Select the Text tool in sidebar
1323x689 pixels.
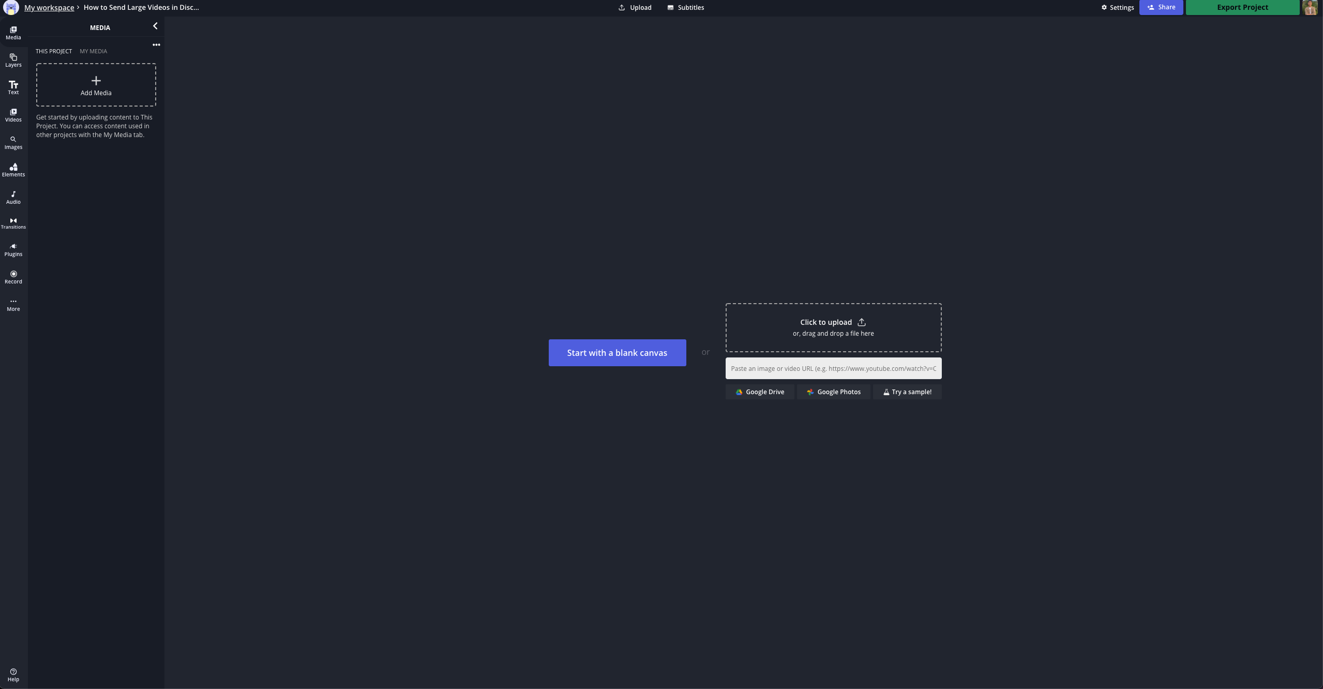(13, 87)
